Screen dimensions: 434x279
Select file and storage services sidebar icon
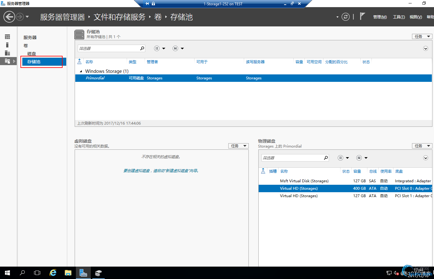tap(7, 61)
